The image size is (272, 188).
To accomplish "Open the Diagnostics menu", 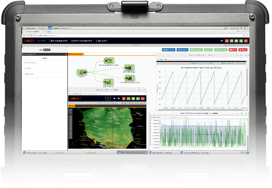I will tap(101, 41).
